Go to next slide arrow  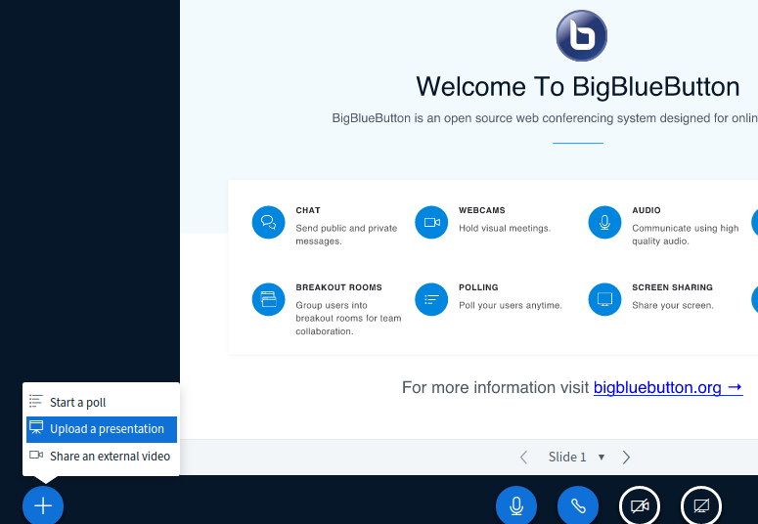coord(626,458)
